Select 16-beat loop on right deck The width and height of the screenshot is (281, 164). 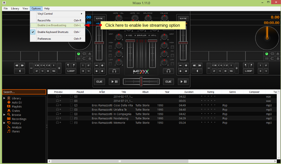click(x=231, y=71)
